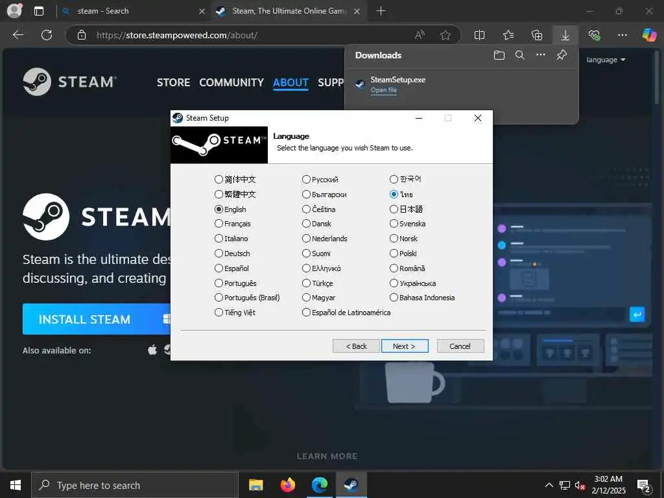664x498 pixels.
Task: Open tab actions menu icon
Action: click(38, 11)
